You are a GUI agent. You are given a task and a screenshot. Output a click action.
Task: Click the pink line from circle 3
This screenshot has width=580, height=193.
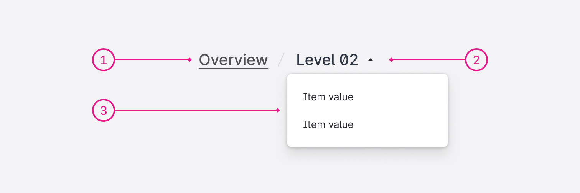point(196,110)
